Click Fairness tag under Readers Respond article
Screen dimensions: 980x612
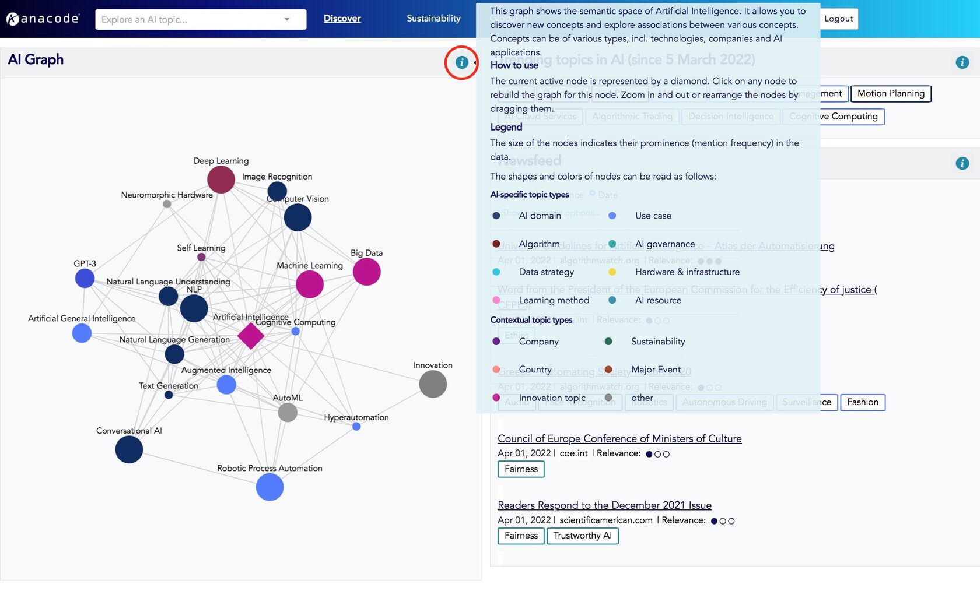tap(521, 536)
